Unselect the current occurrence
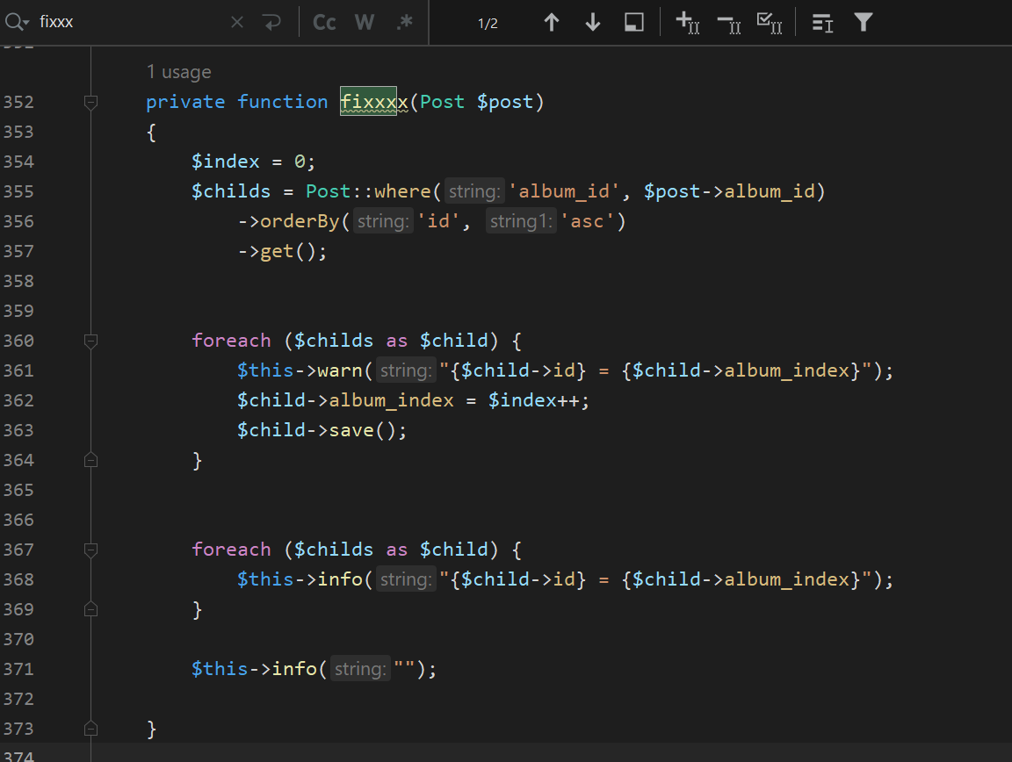The image size is (1012, 762). [729, 23]
